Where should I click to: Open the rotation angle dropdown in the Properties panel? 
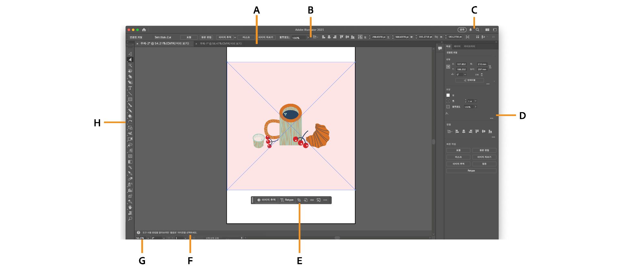465,74
